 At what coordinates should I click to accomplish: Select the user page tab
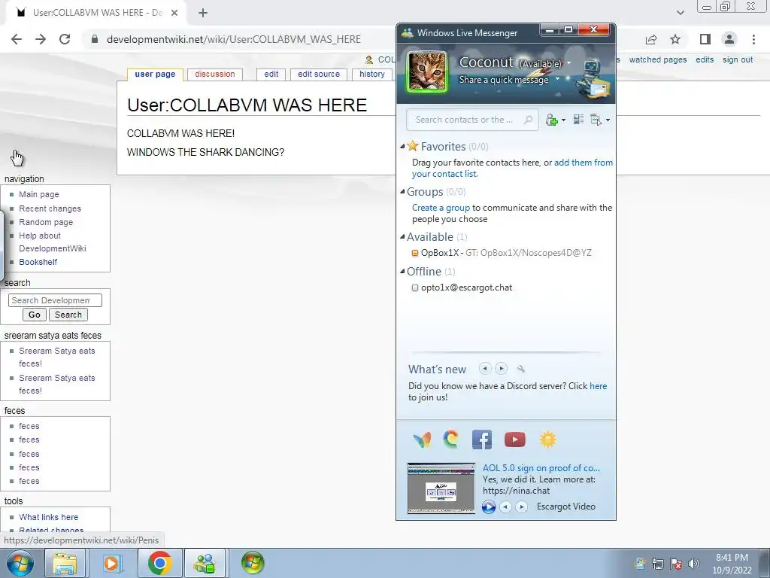tap(155, 75)
